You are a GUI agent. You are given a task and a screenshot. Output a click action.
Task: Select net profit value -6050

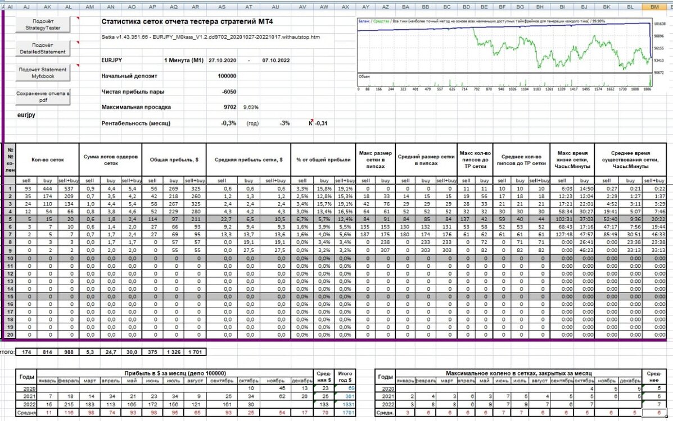pos(229,91)
